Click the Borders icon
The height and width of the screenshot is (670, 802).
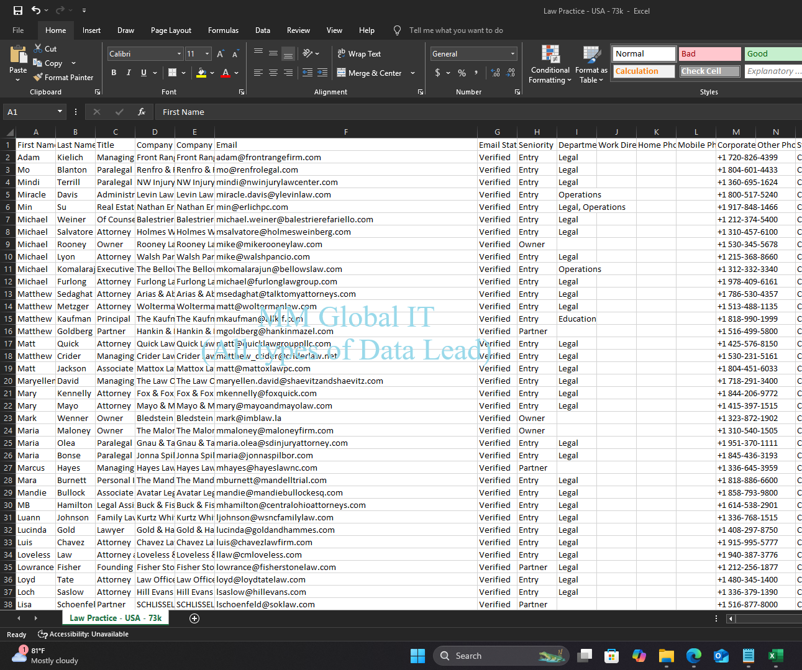173,73
